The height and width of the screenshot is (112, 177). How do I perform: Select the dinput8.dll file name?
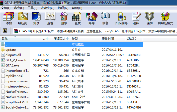(13, 55)
